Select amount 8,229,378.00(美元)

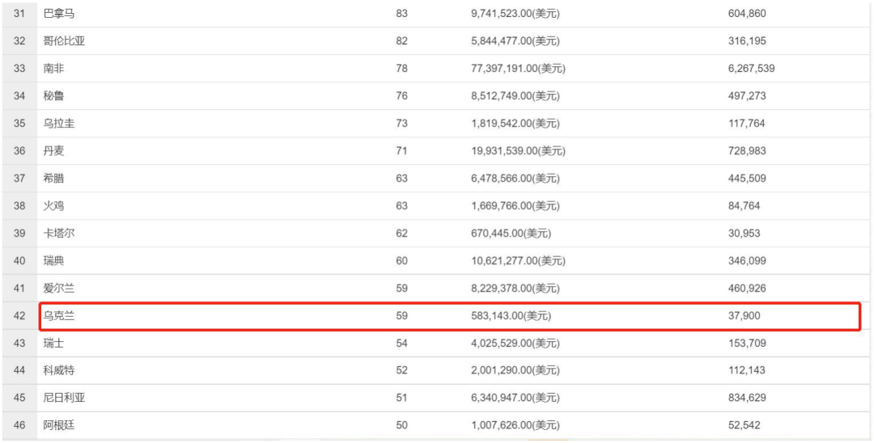[x=515, y=289]
